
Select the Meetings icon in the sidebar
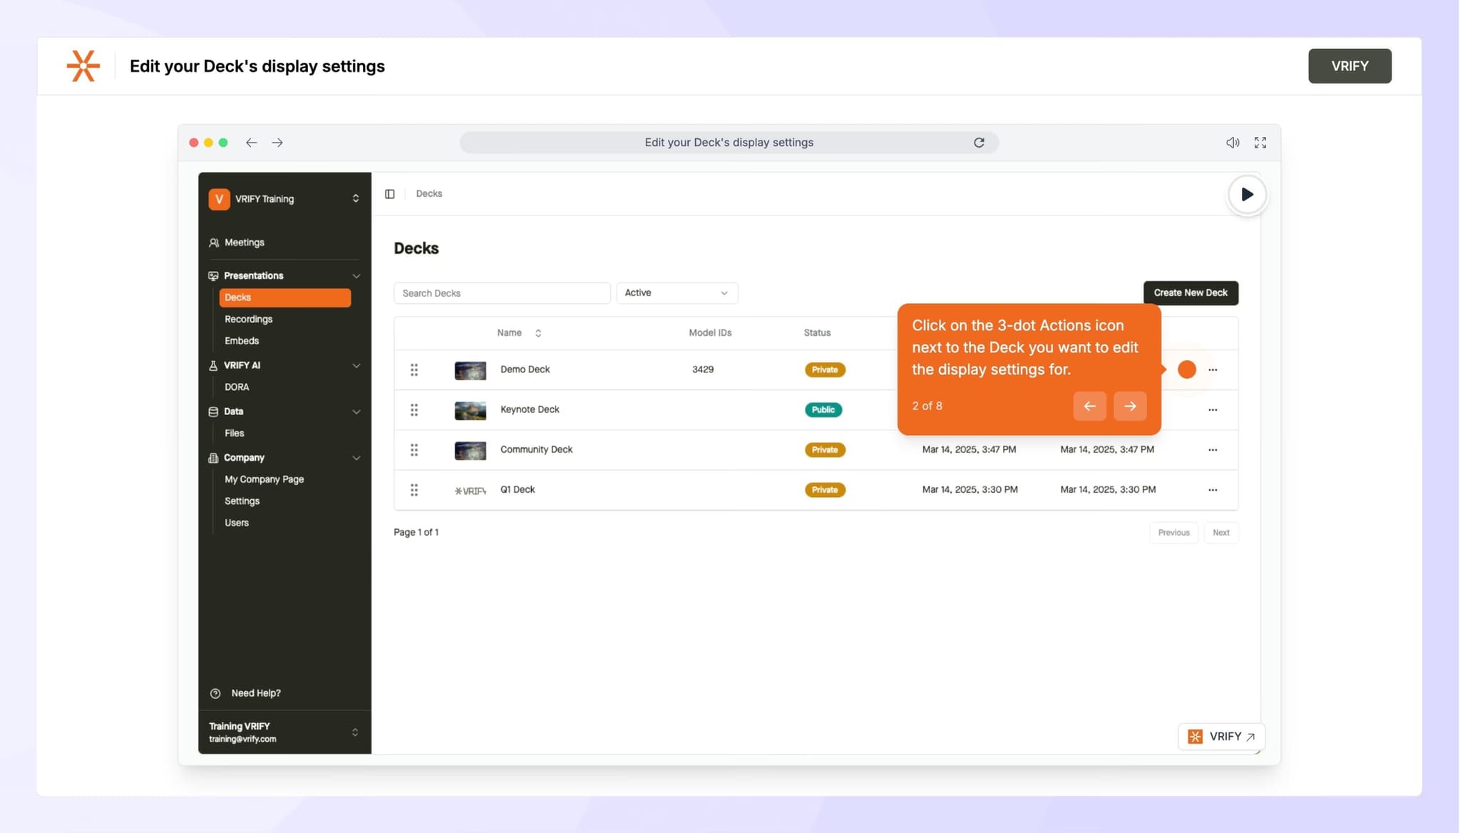[214, 242]
